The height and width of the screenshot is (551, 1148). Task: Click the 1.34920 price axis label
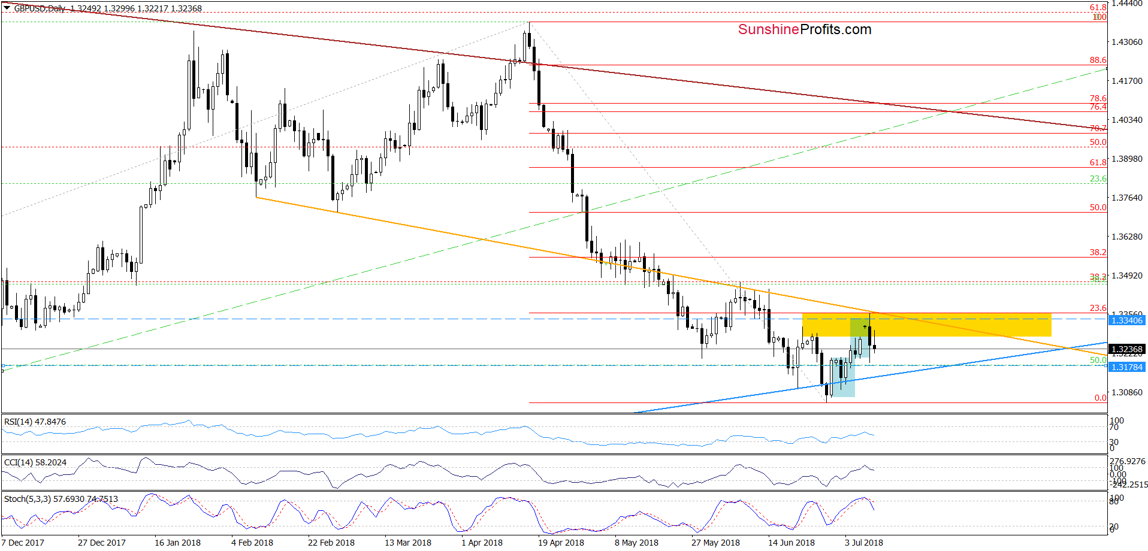[x=1127, y=275]
